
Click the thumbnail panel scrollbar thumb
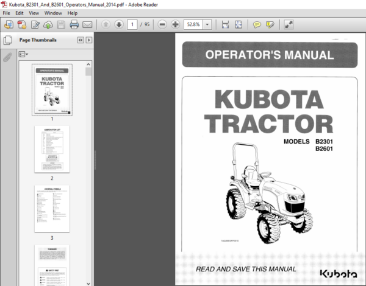[x=88, y=72]
